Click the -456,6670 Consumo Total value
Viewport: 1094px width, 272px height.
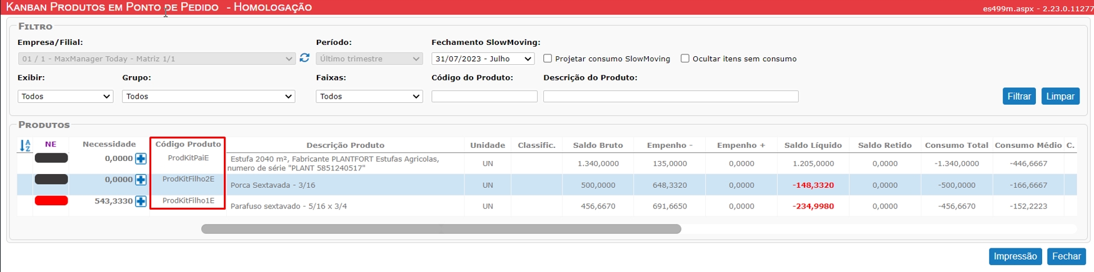(x=956, y=206)
